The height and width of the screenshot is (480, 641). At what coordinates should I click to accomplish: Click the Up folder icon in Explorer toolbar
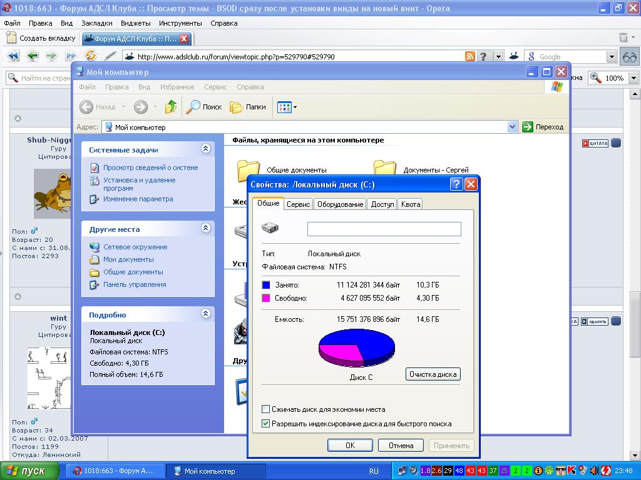click(x=171, y=107)
